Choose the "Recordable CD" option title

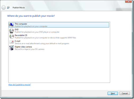coord(21,35)
